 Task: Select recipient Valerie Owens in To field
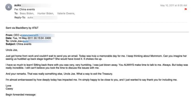(66, 13)
